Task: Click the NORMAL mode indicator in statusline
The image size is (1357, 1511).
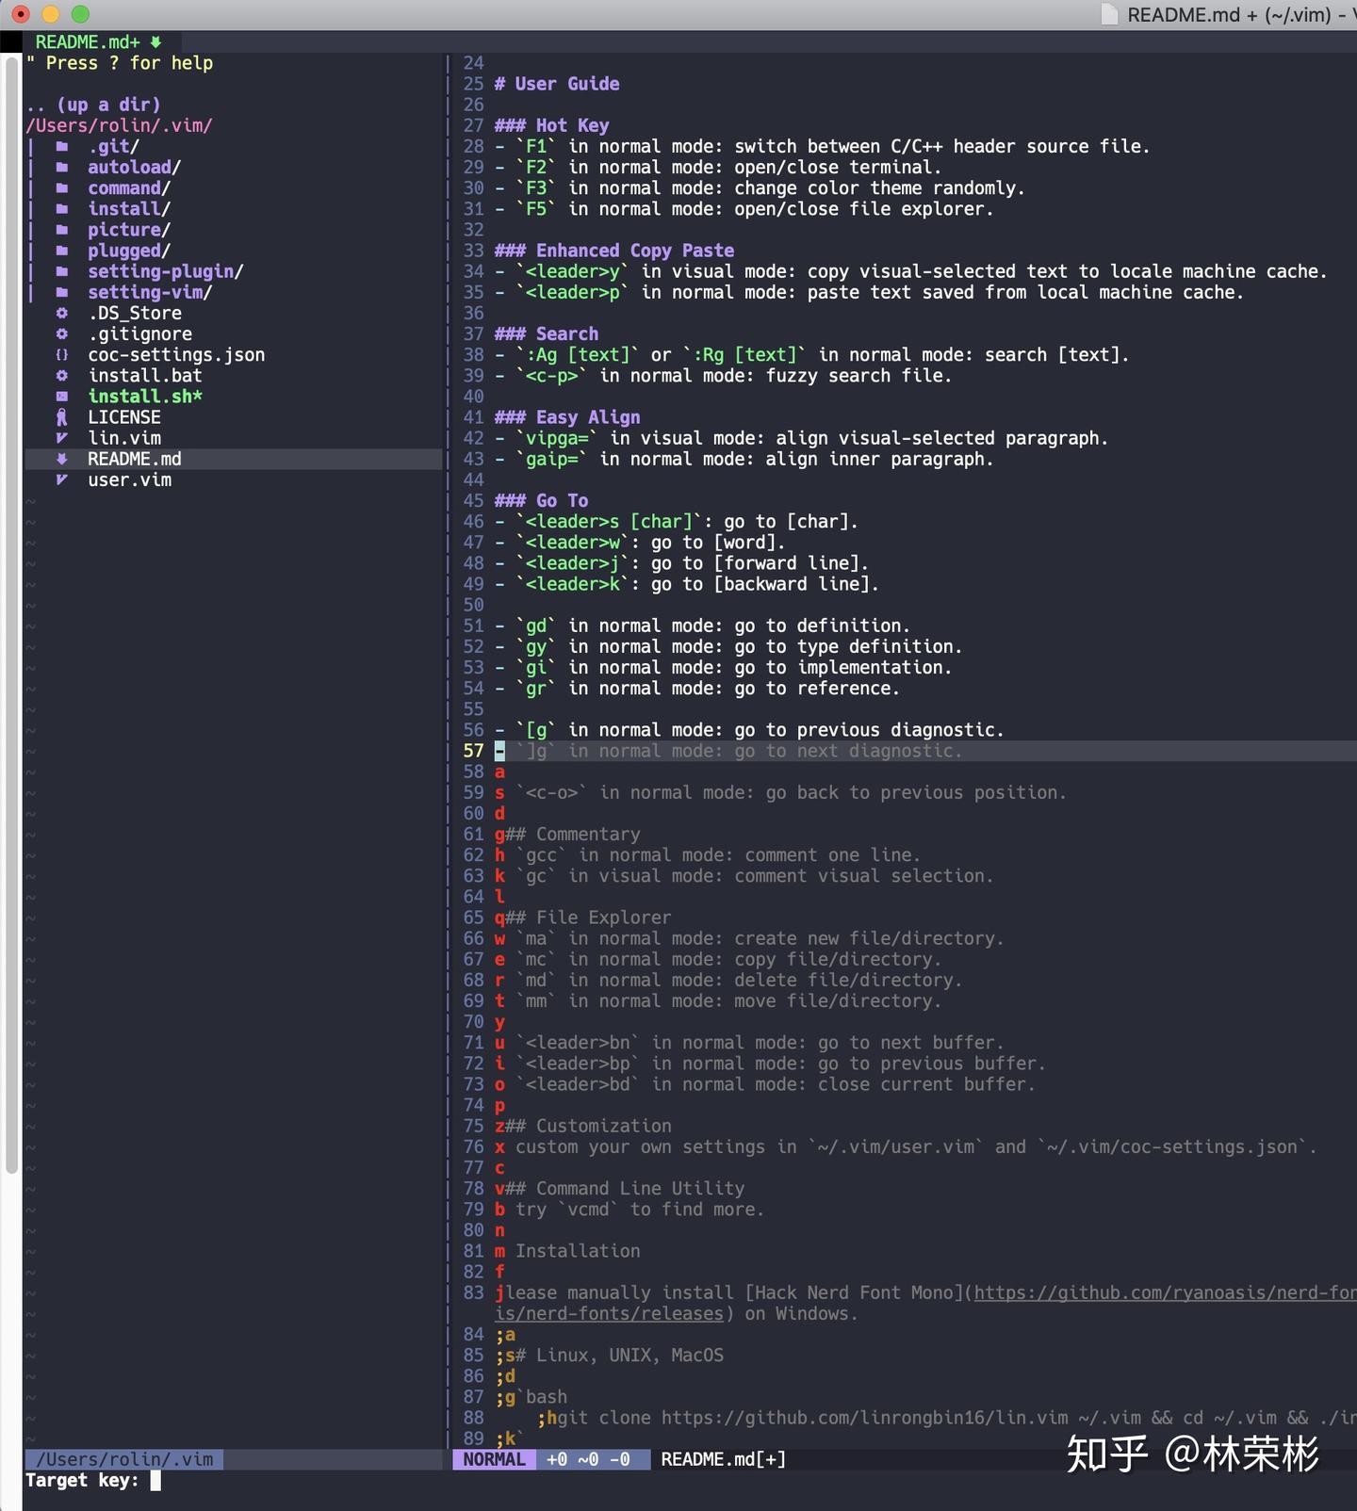Action: click(495, 1459)
